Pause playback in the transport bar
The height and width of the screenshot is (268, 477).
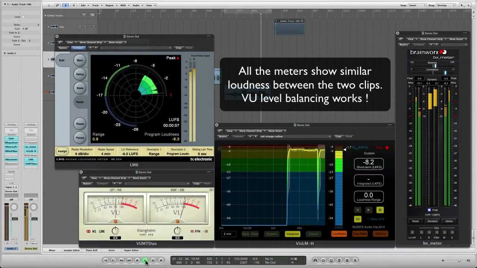coord(153,260)
